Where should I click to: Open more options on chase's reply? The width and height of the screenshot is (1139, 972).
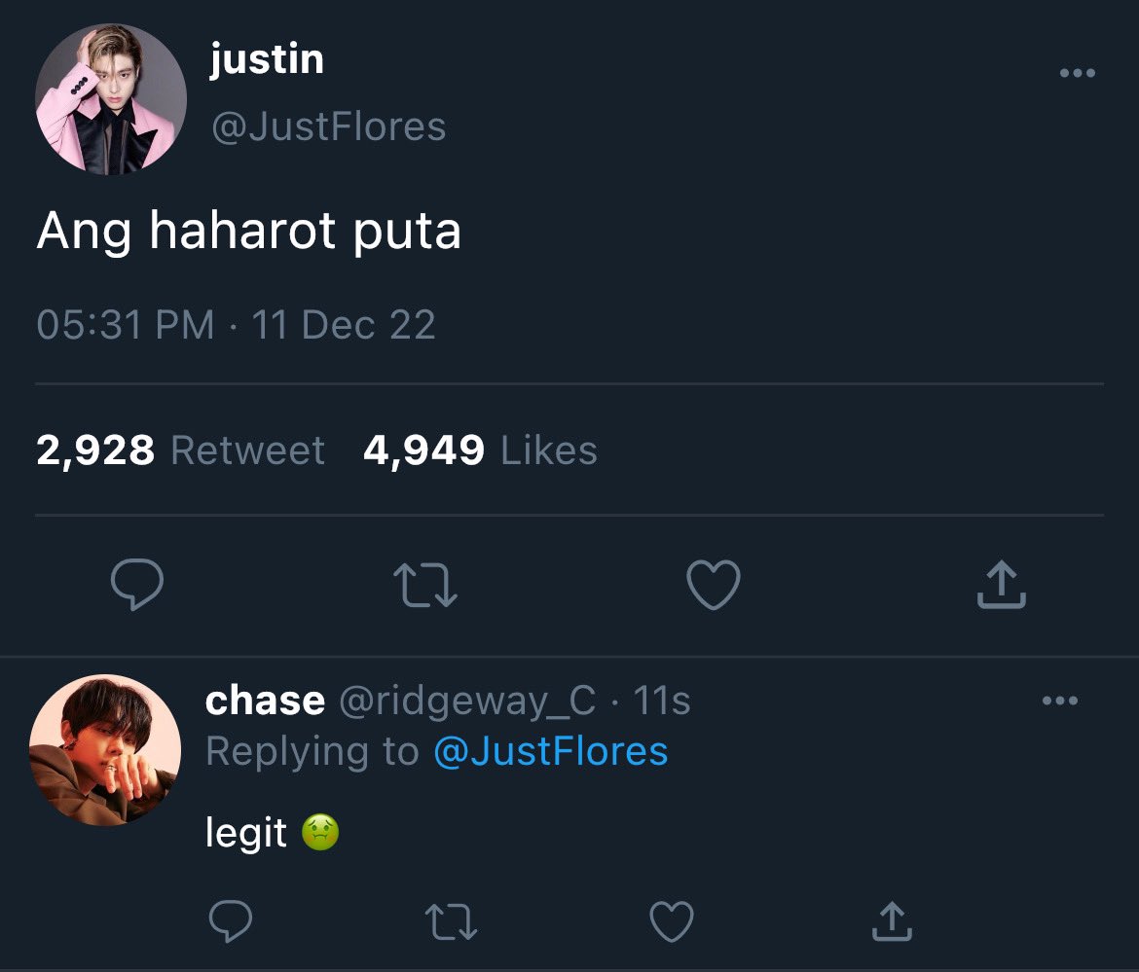(x=1060, y=701)
